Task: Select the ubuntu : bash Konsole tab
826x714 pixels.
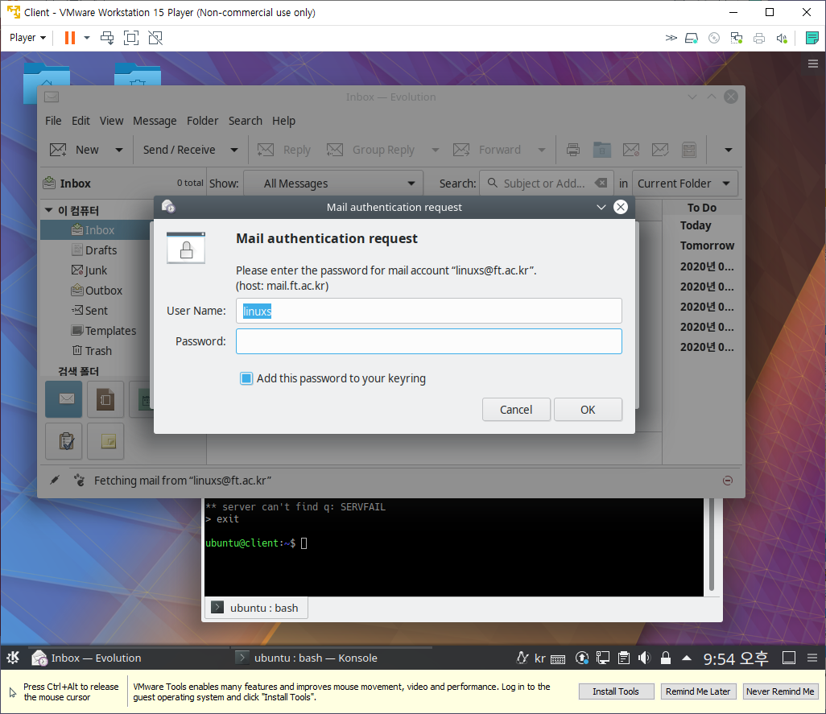Action: coord(257,608)
